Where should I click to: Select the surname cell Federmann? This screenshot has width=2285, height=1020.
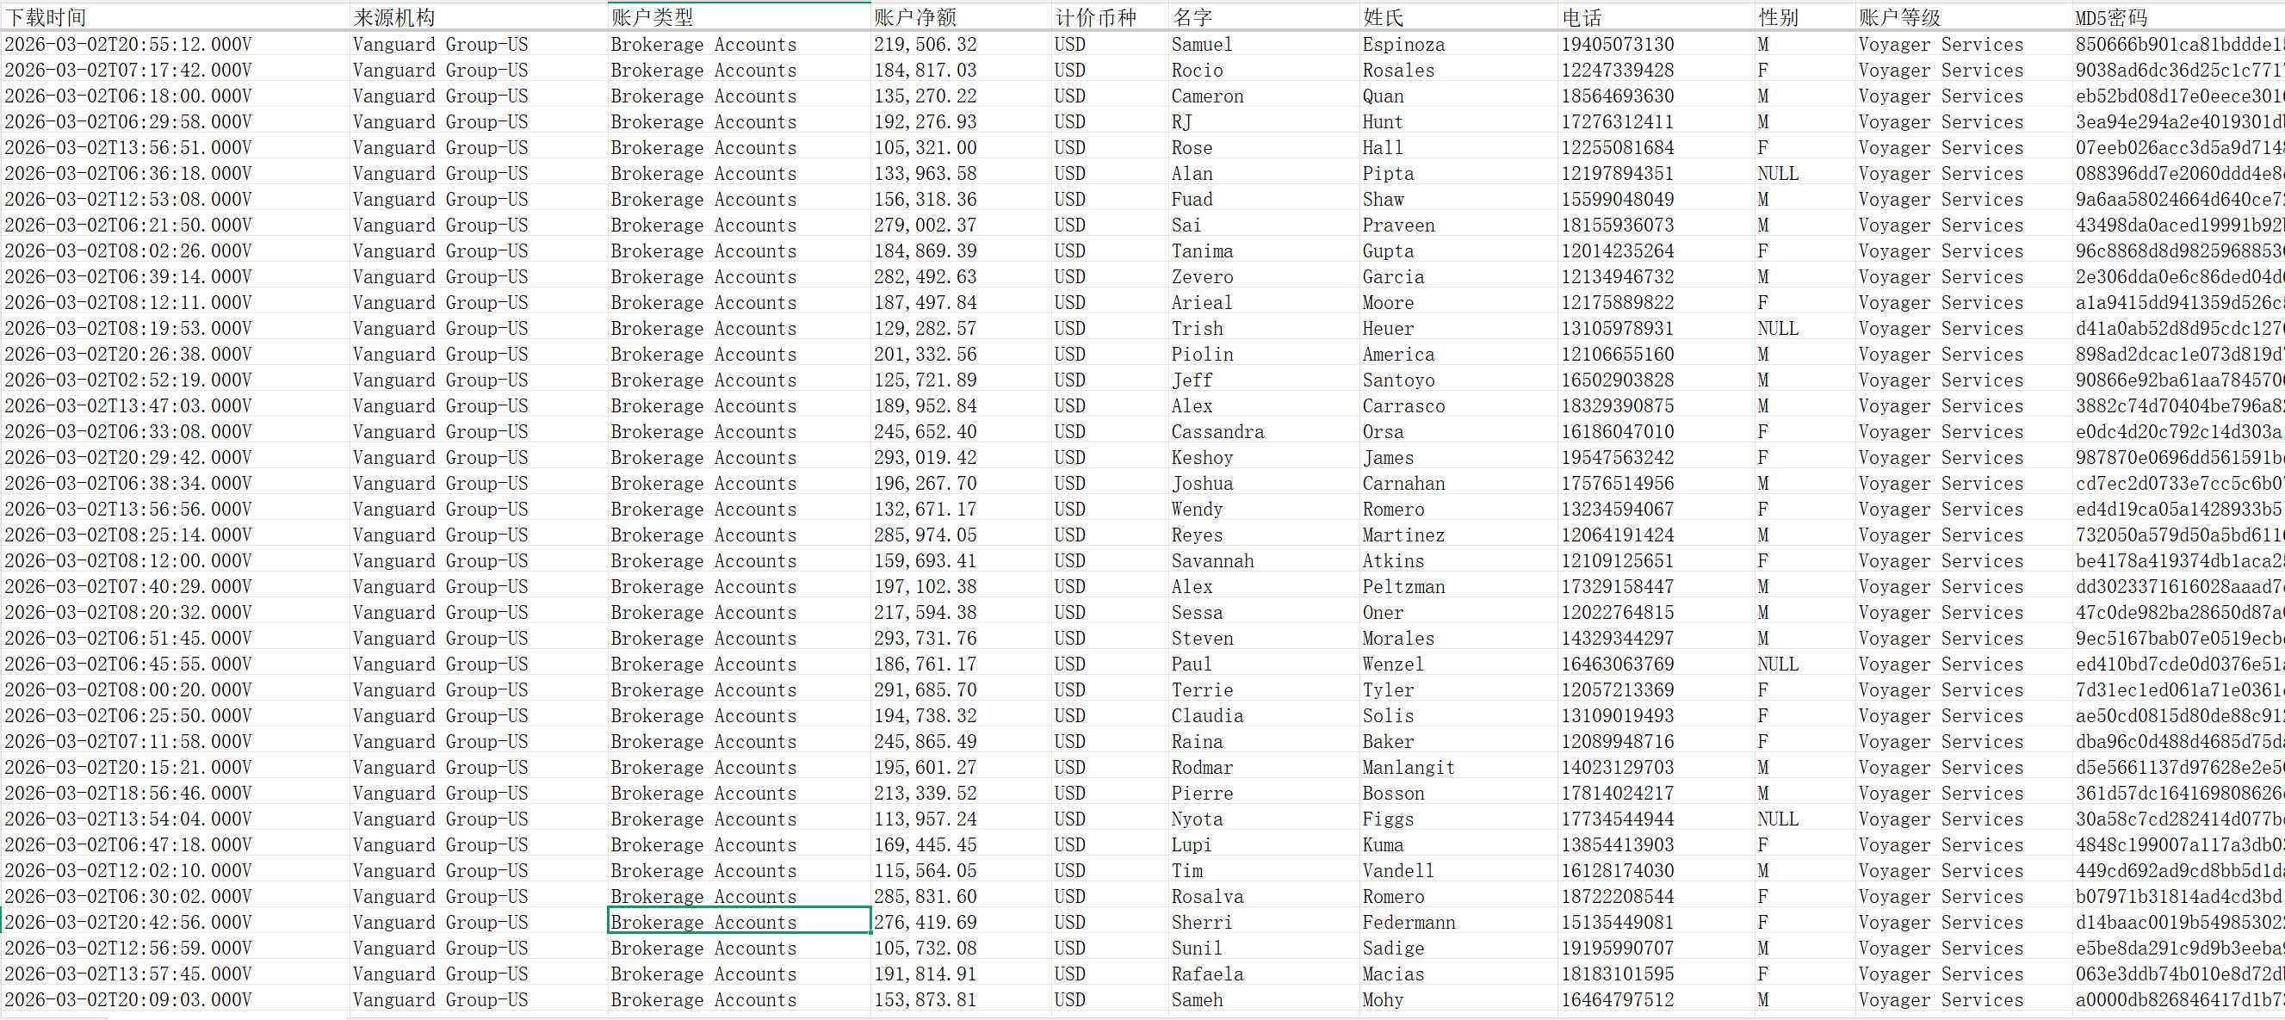coord(1459,923)
